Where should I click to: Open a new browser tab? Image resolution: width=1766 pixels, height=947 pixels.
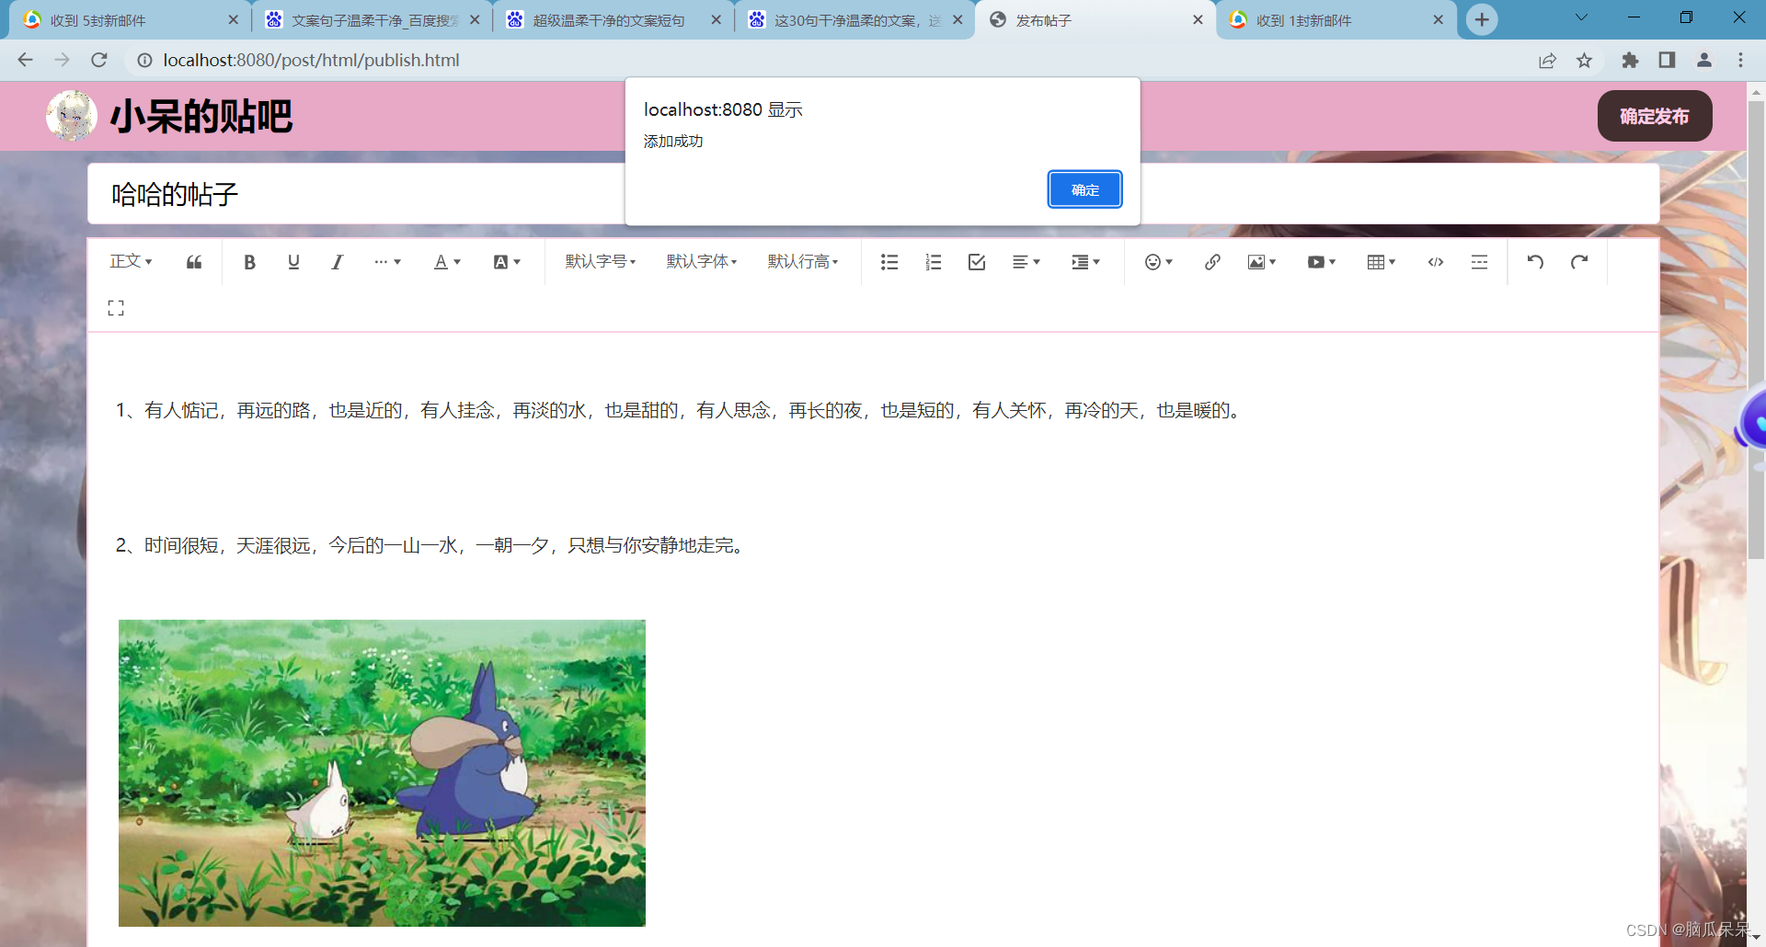click(1482, 20)
